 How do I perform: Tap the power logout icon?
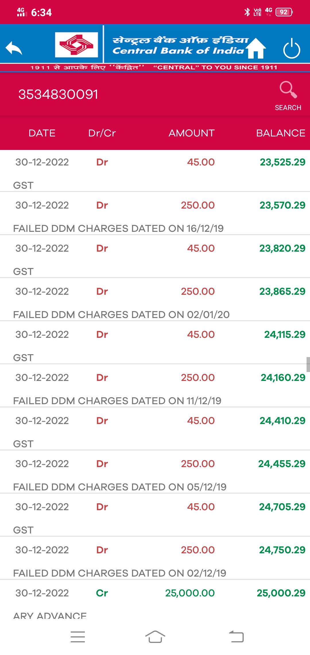click(x=291, y=49)
